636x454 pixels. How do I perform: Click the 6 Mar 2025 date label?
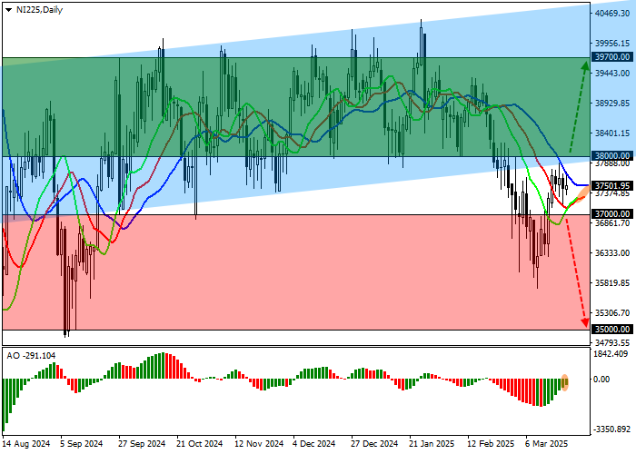coord(548,445)
